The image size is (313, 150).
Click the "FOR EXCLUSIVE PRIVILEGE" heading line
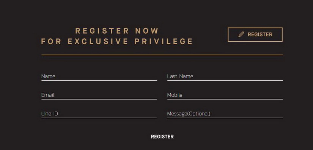pyautogui.click(x=117, y=41)
